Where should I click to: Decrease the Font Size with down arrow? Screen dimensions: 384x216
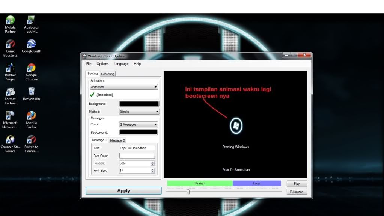[x=152, y=172]
